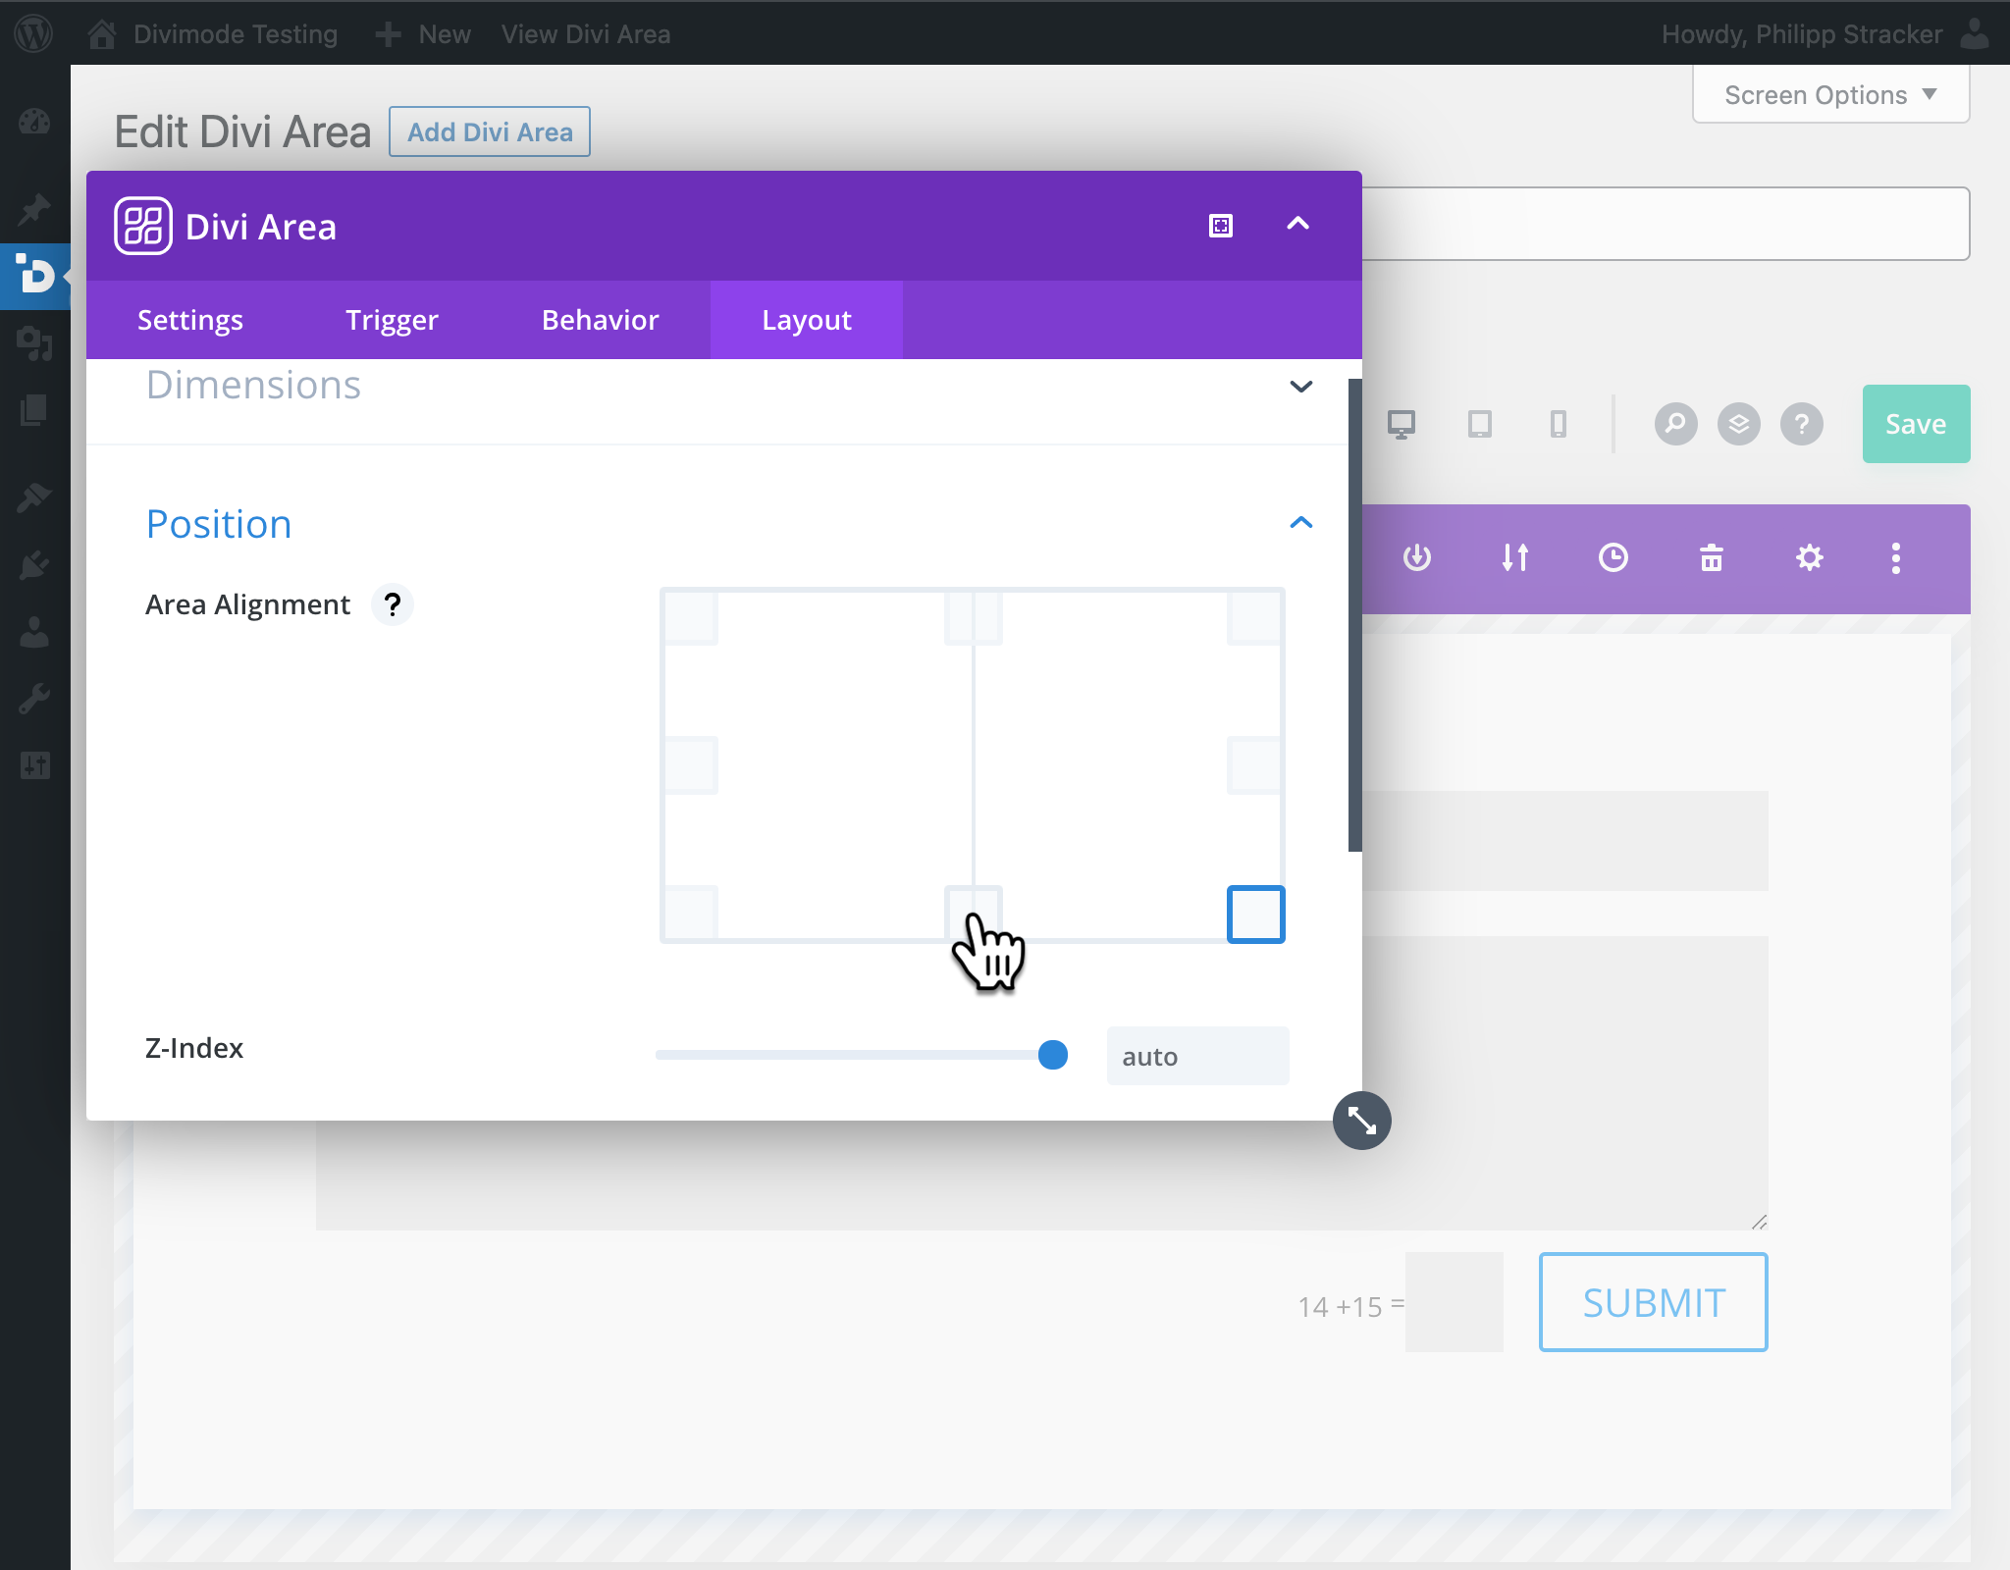Screen dimensions: 2010x1570
Task: Click the Divi Area panel scrollbar
Action: (1355, 615)
